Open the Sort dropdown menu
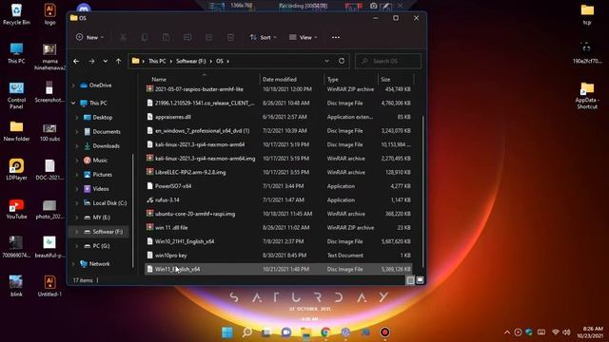 pyautogui.click(x=263, y=37)
